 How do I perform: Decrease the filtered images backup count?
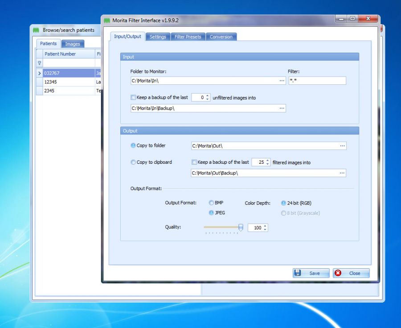point(267,164)
